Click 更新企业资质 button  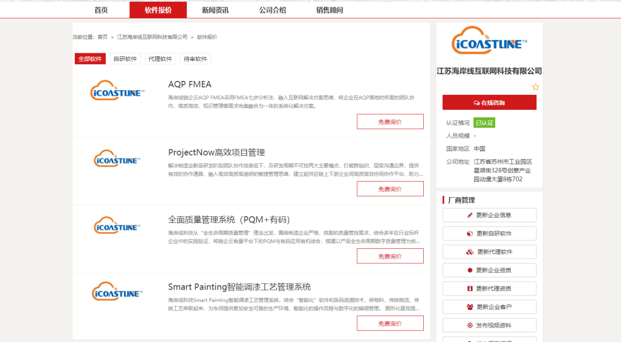click(489, 270)
